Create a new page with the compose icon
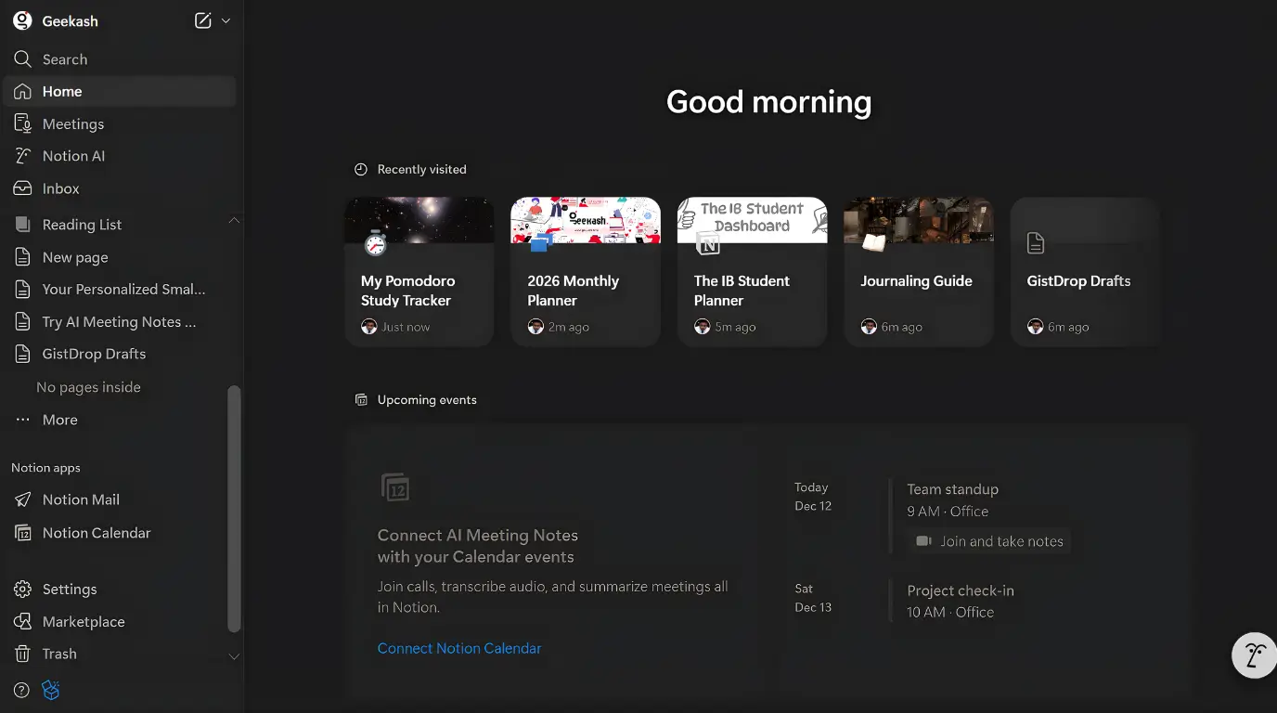 202,19
